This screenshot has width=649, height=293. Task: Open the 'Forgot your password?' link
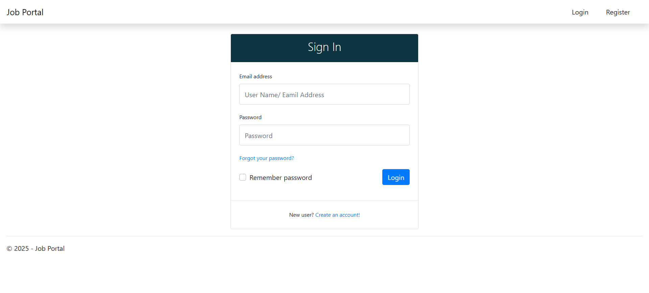tap(266, 158)
